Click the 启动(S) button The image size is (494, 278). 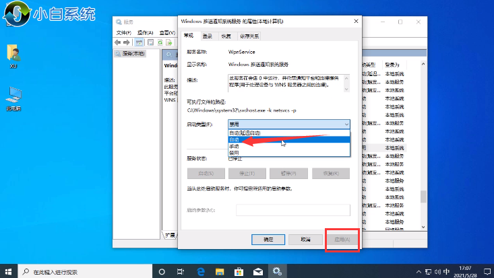tap(206, 174)
